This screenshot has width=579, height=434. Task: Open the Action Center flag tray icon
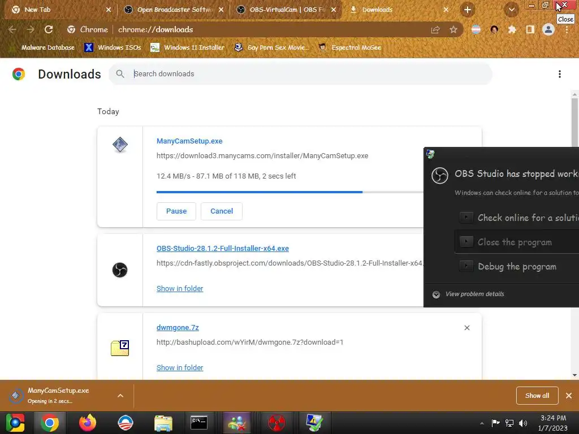[x=495, y=423]
